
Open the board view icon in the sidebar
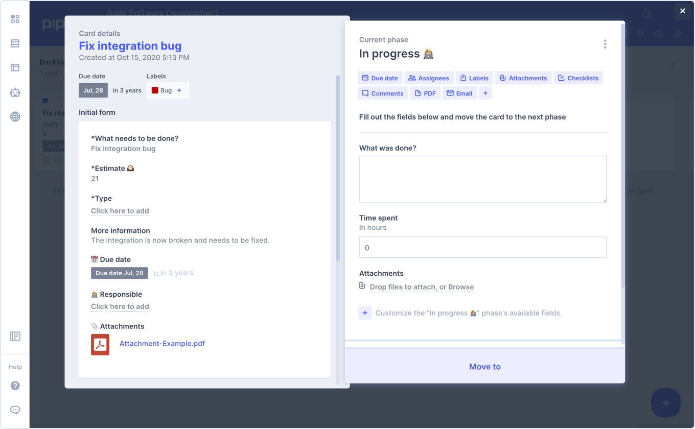pyautogui.click(x=15, y=67)
